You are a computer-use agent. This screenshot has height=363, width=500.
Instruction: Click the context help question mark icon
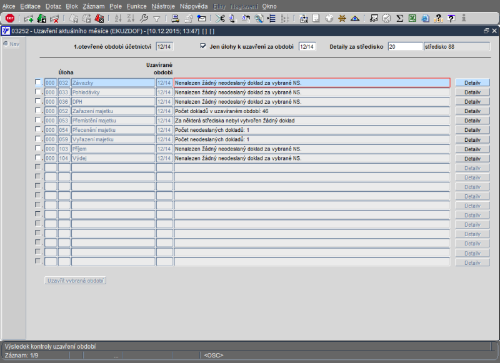(451, 19)
